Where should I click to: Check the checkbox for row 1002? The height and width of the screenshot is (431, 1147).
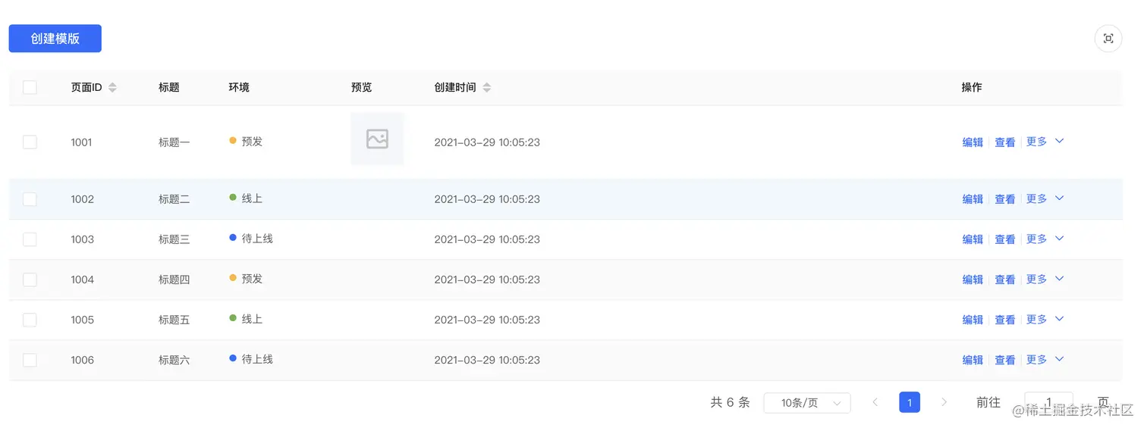(x=30, y=199)
